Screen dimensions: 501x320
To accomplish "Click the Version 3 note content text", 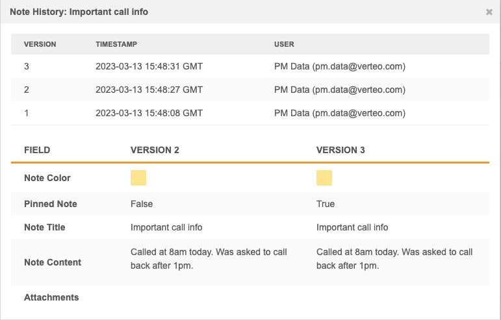I will [394, 259].
